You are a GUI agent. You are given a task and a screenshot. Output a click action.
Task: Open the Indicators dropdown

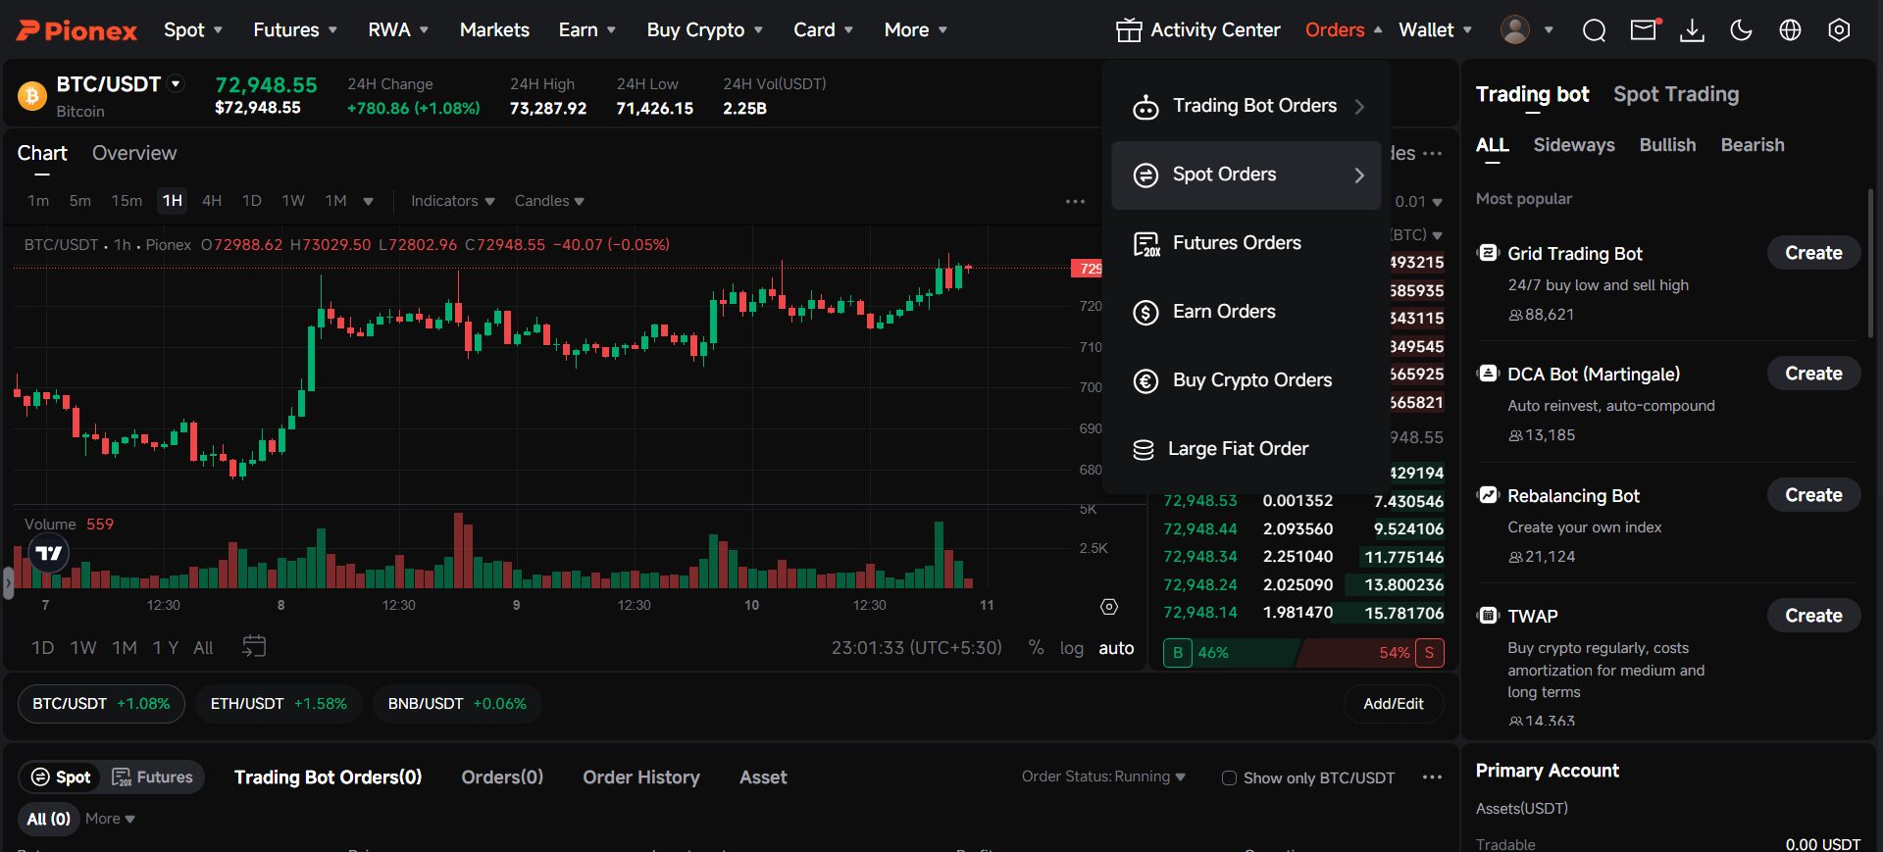pyautogui.click(x=452, y=201)
